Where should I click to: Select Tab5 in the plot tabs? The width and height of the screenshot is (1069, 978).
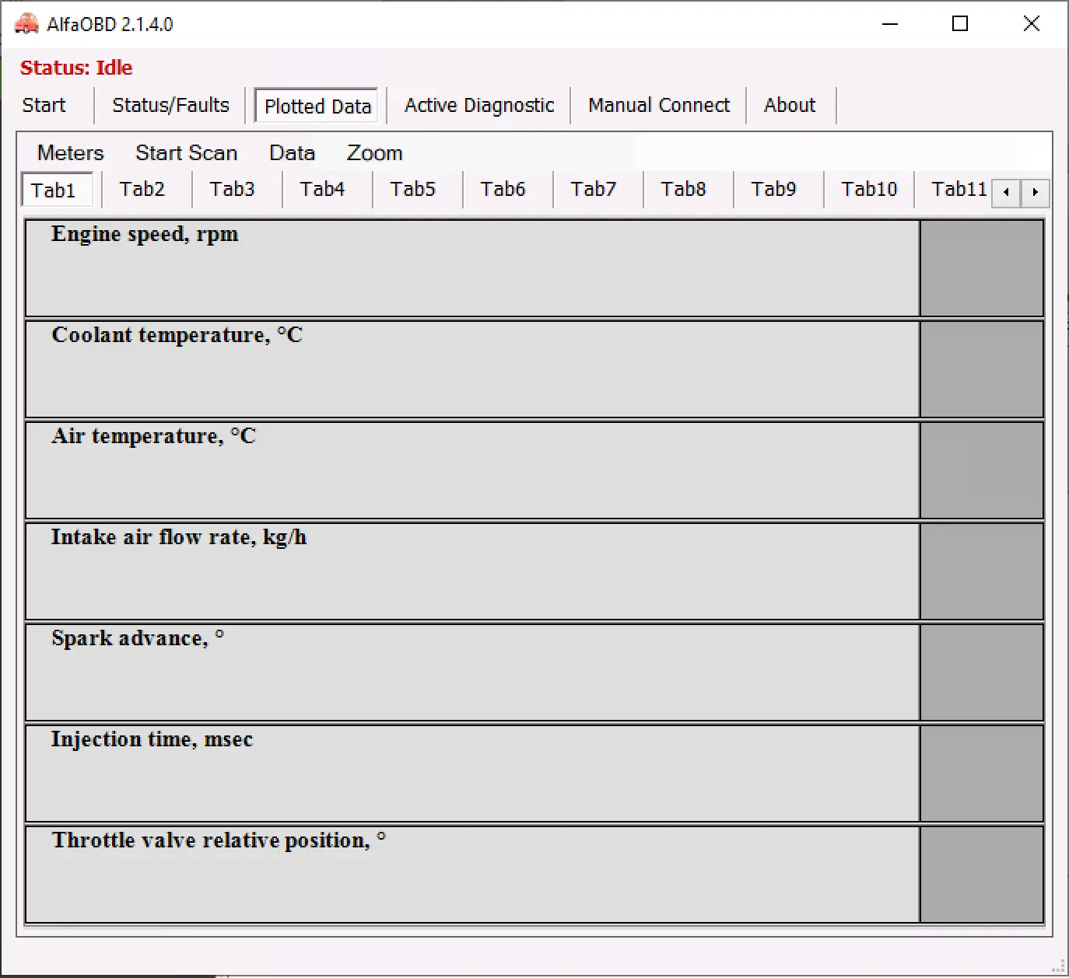[412, 190]
